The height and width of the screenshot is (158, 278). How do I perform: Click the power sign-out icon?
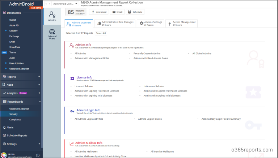point(38,155)
